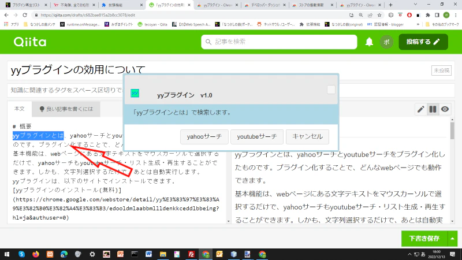Share this page from the address bar
This screenshot has width=462, height=260.
pyautogui.click(x=370, y=15)
